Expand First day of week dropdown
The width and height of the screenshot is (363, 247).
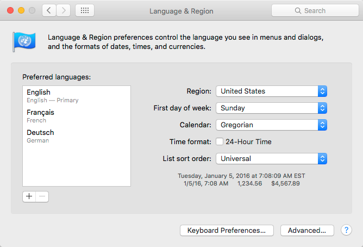(x=271, y=108)
